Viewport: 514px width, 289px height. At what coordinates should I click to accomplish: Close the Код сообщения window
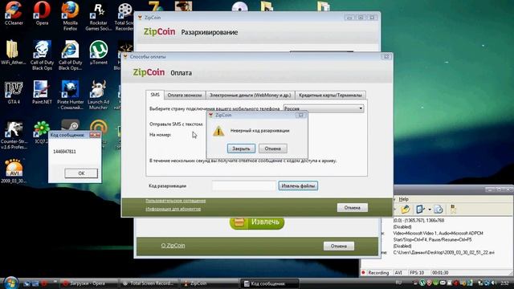(x=95, y=135)
